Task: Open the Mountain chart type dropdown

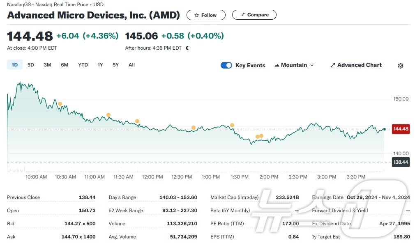Action: pyautogui.click(x=294, y=65)
